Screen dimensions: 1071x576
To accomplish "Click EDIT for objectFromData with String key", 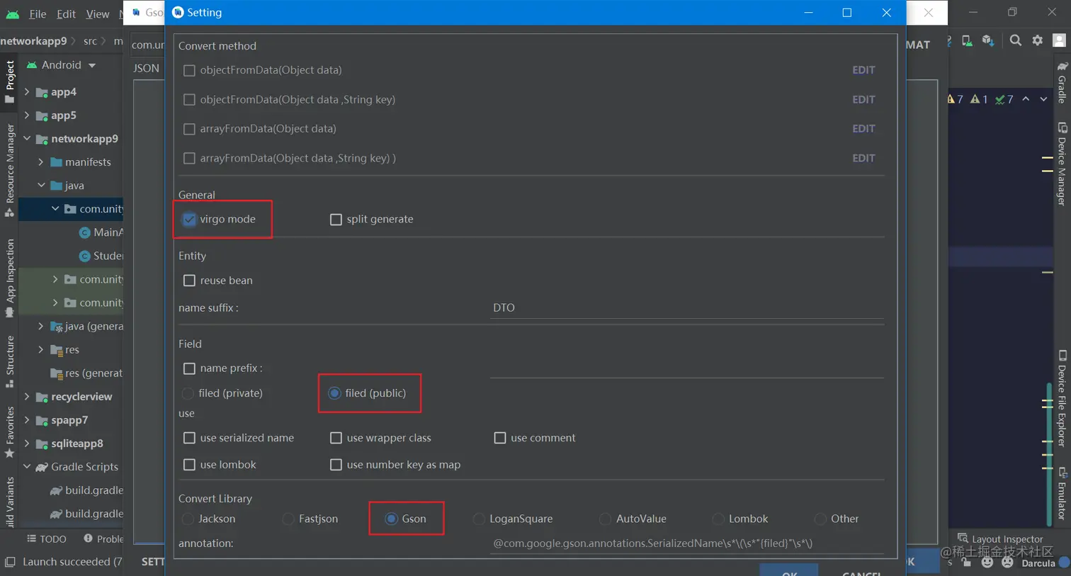I will 863,100.
